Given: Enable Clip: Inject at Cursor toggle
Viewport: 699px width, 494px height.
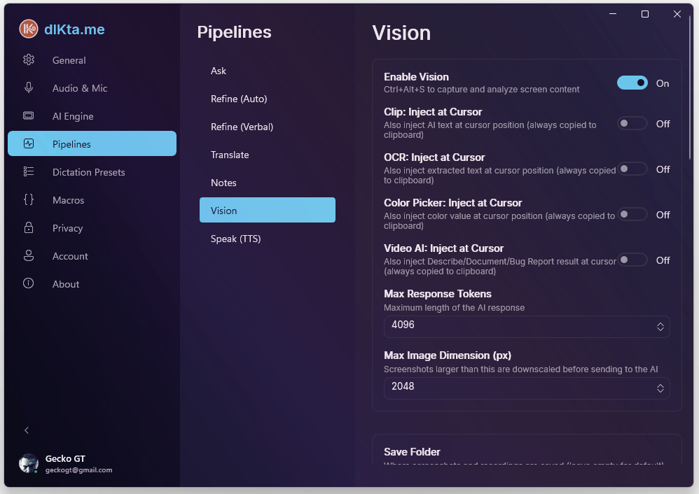Looking at the screenshot, I should (x=632, y=124).
